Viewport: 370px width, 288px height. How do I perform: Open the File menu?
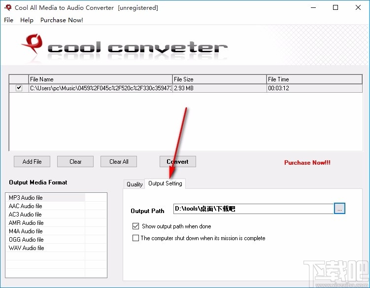click(x=8, y=20)
